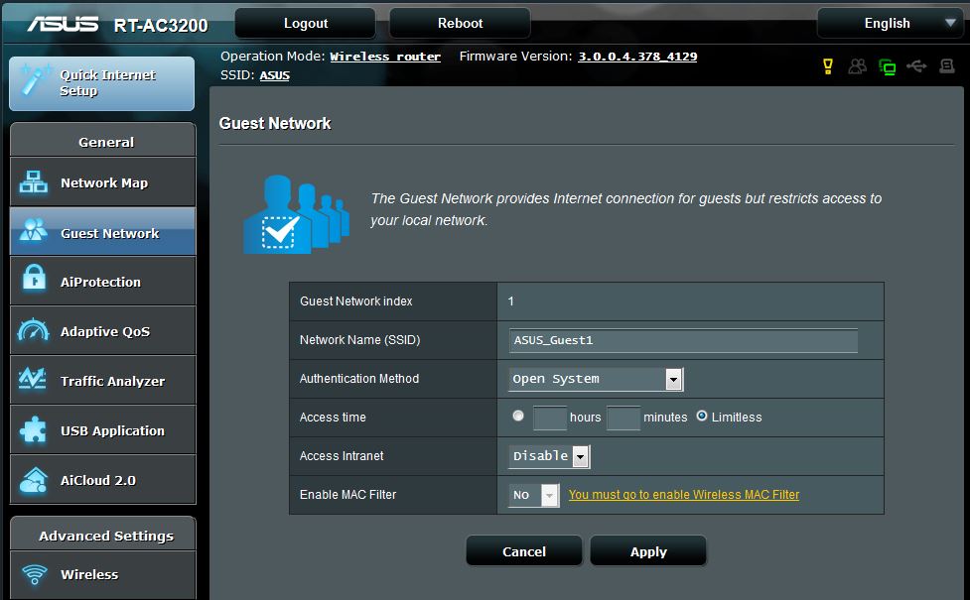Open the ASUS SSID link
Viewport: 970px width, 600px height.
point(275,75)
